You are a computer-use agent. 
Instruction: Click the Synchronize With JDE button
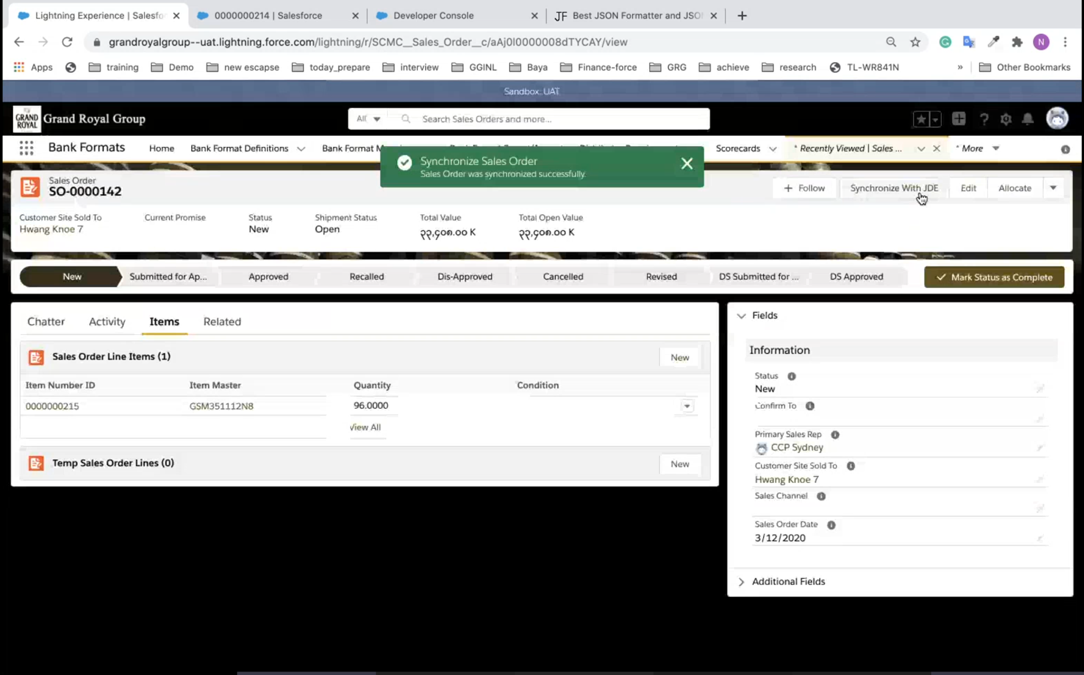pos(894,188)
